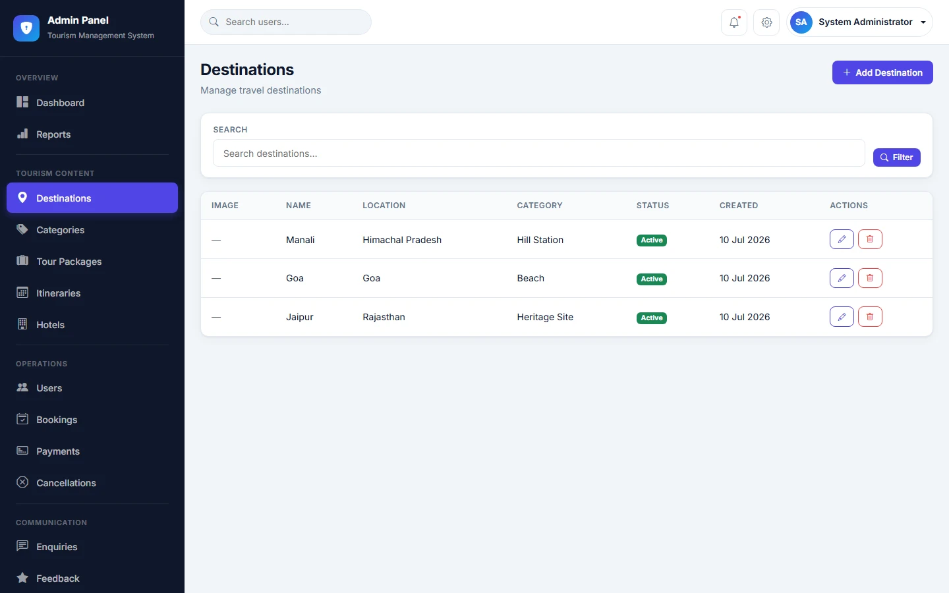Click the Enquiries chat icon
Screen dimensions: 949x593
[x=22, y=546]
